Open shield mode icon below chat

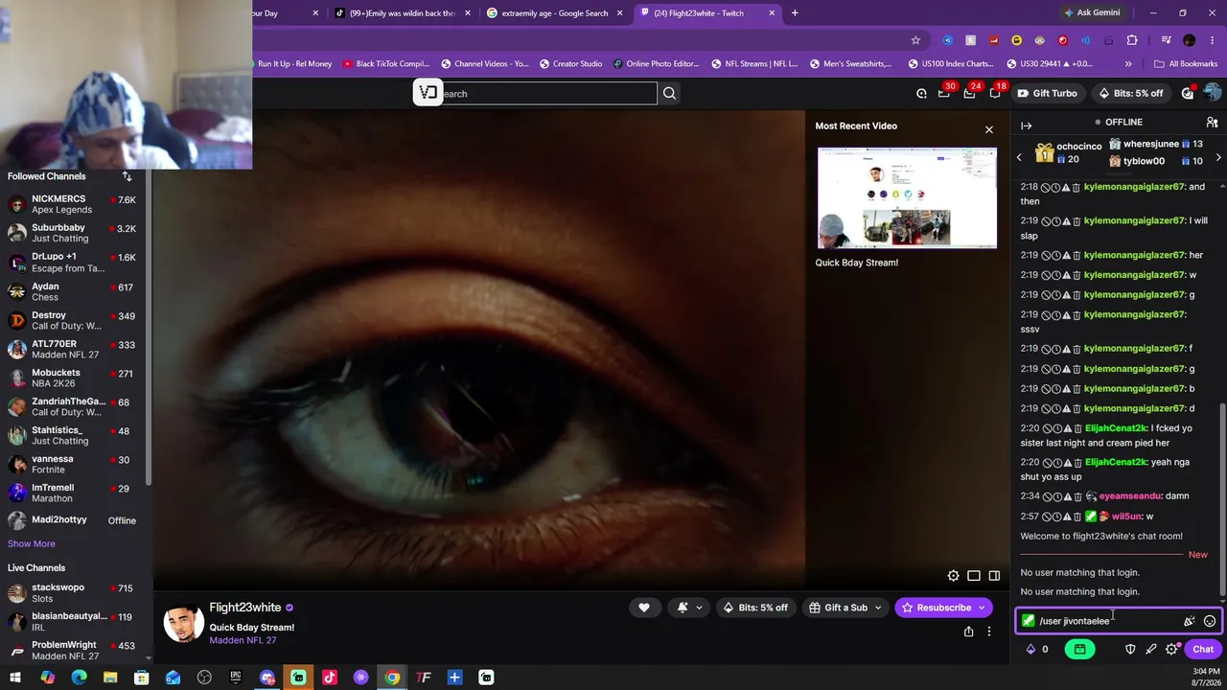click(x=1130, y=649)
